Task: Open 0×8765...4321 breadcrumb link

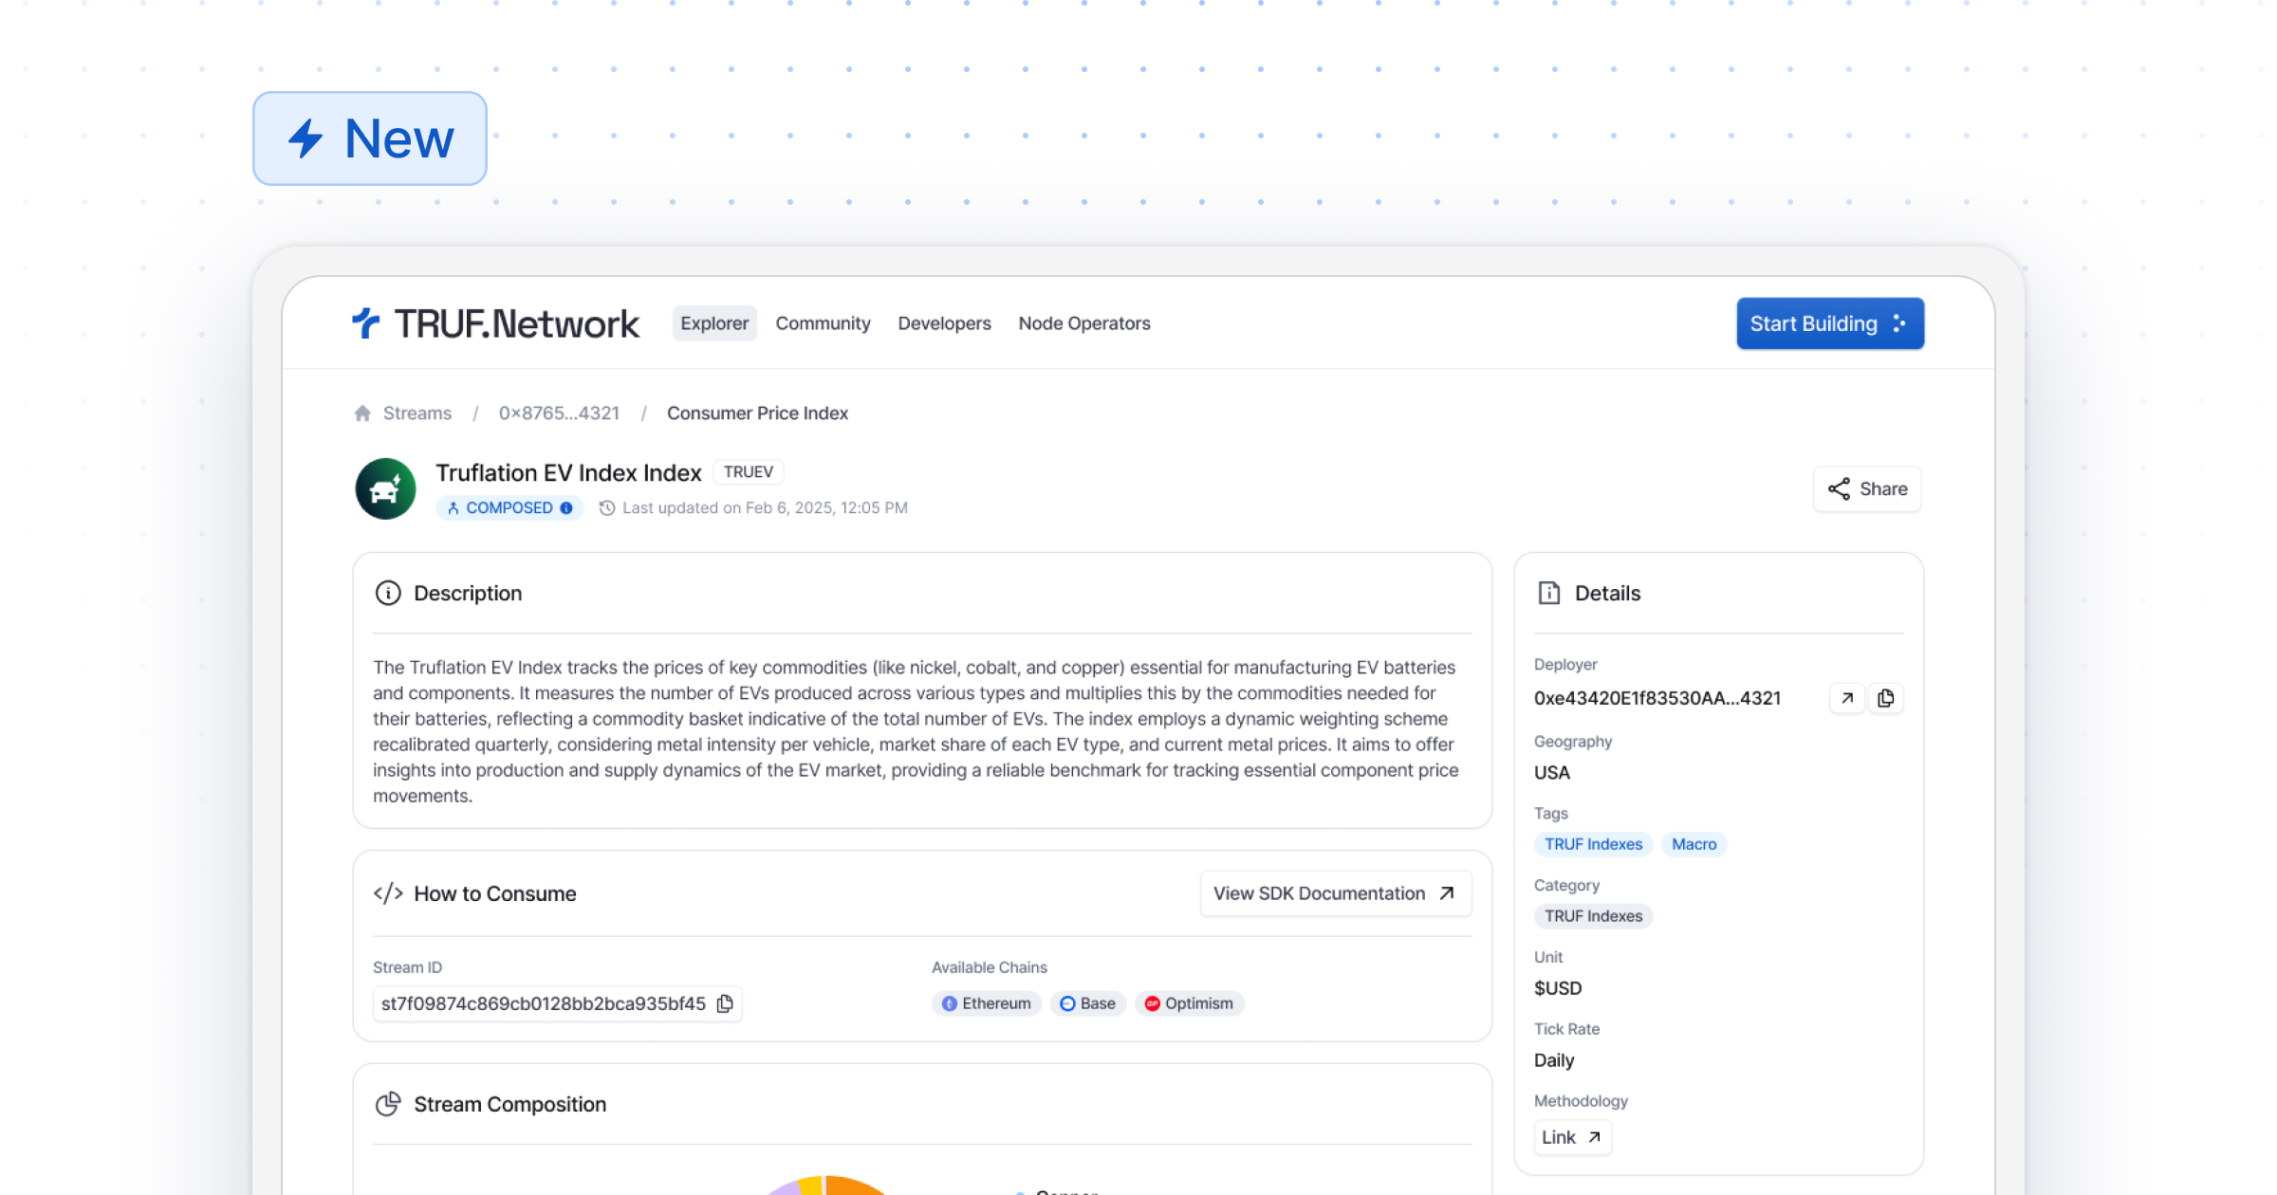Action: (x=559, y=414)
